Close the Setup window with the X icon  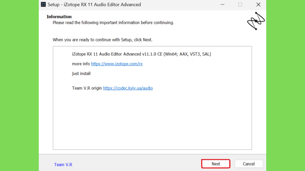[258, 4]
